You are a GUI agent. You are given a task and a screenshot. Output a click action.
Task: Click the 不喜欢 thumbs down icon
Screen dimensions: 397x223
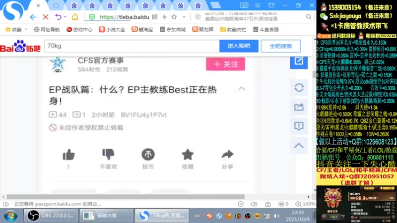(108, 154)
